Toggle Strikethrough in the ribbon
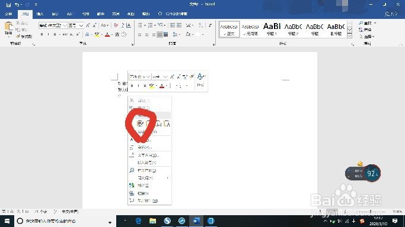The height and width of the screenshot is (227, 405). tap(65, 34)
